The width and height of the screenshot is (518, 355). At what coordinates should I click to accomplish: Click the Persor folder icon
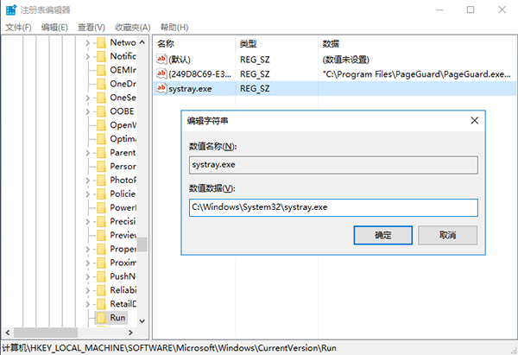tap(101, 167)
